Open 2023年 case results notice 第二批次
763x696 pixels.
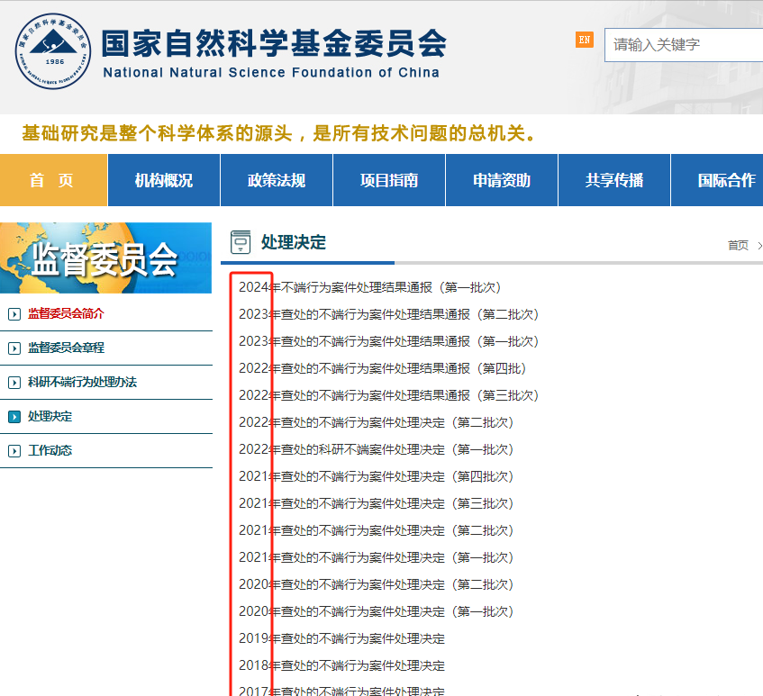388,314
